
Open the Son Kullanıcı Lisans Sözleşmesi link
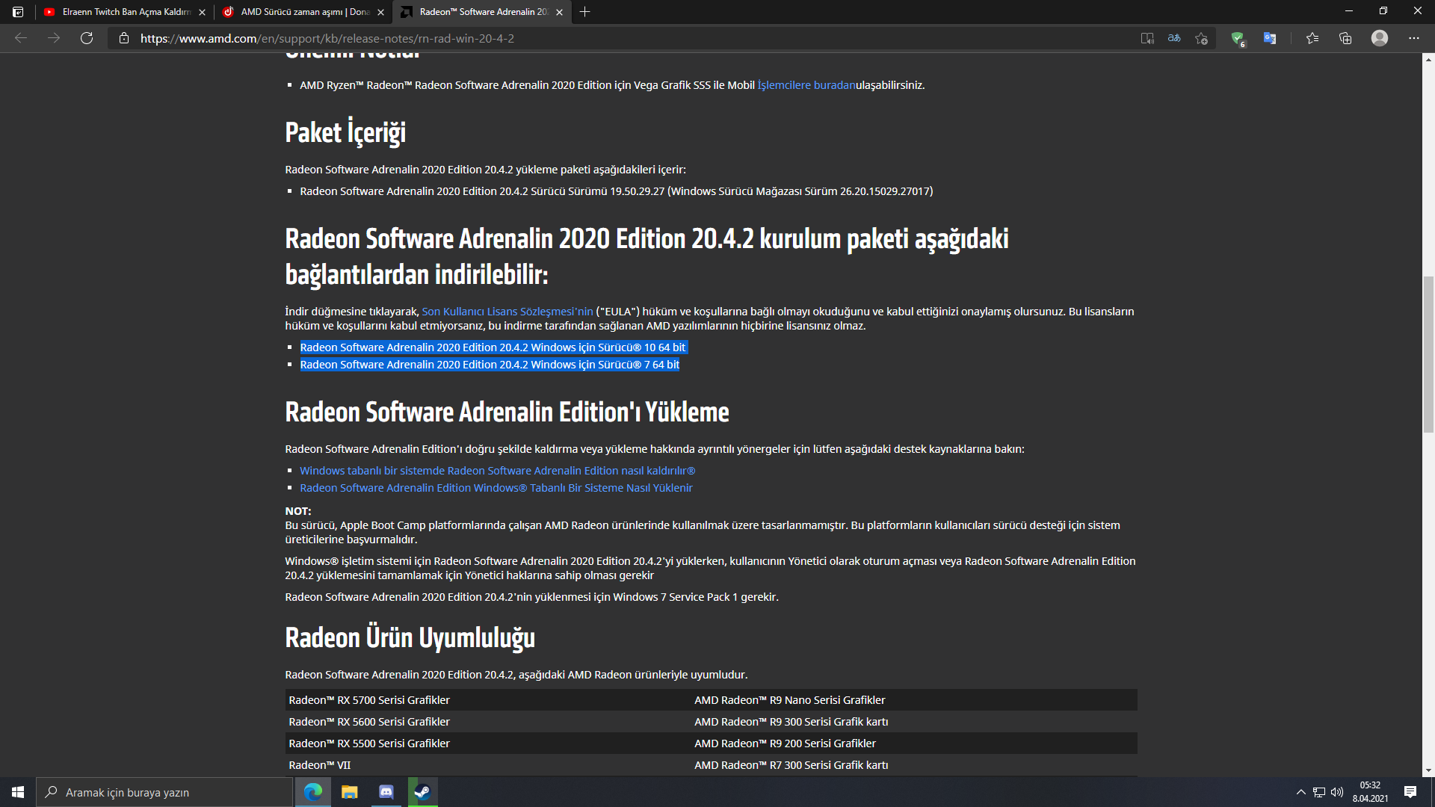coord(507,312)
